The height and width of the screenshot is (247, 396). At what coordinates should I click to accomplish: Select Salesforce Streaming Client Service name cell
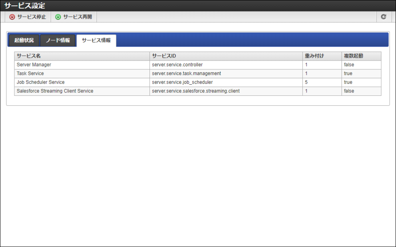(x=82, y=91)
